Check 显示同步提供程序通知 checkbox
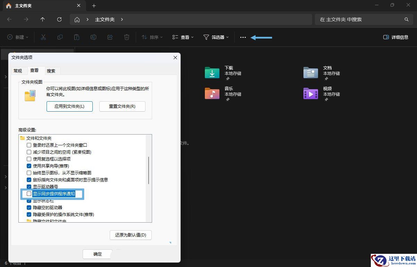This screenshot has width=417, height=267. 29,193
